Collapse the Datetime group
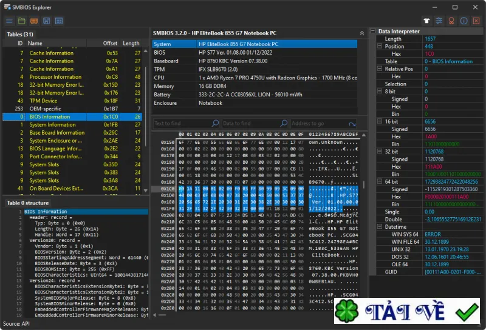486x330 pixels. 380,227
